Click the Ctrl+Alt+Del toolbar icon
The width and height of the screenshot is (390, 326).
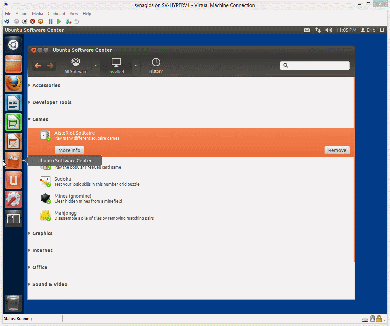click(x=7, y=21)
